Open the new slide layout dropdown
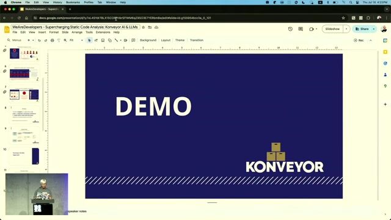This screenshot has height=220, width=391. point(33,40)
